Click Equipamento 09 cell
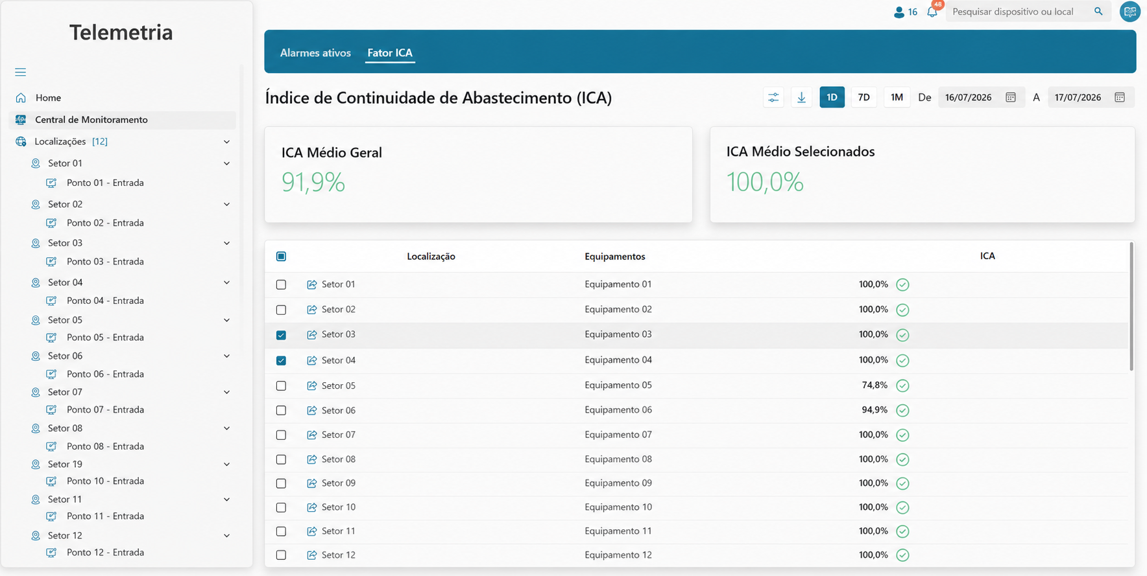Screen dimensions: 1147x576 click(x=618, y=483)
